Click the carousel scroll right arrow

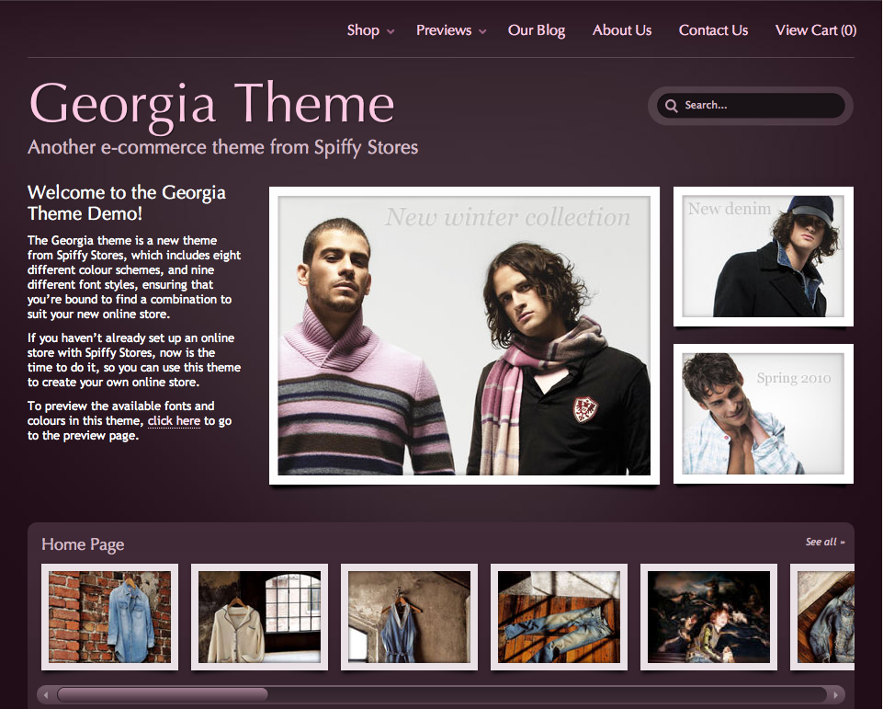pyautogui.click(x=836, y=694)
